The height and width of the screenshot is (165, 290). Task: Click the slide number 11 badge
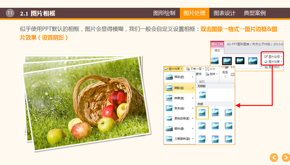pos(10,13)
